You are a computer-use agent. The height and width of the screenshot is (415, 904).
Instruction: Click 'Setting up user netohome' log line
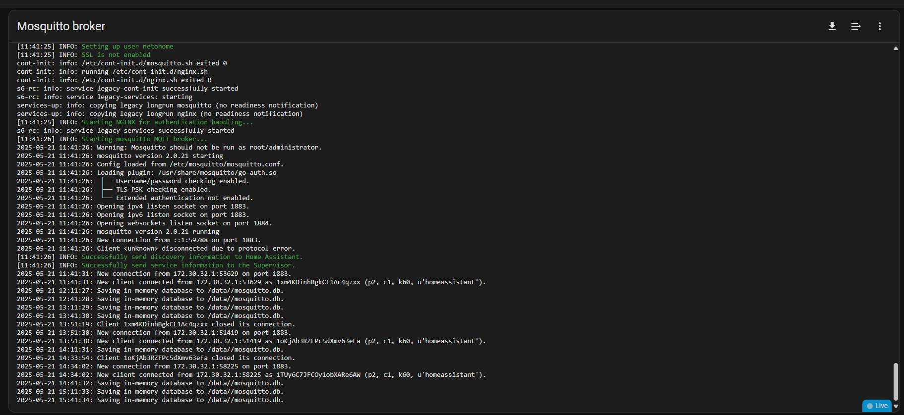click(95, 47)
